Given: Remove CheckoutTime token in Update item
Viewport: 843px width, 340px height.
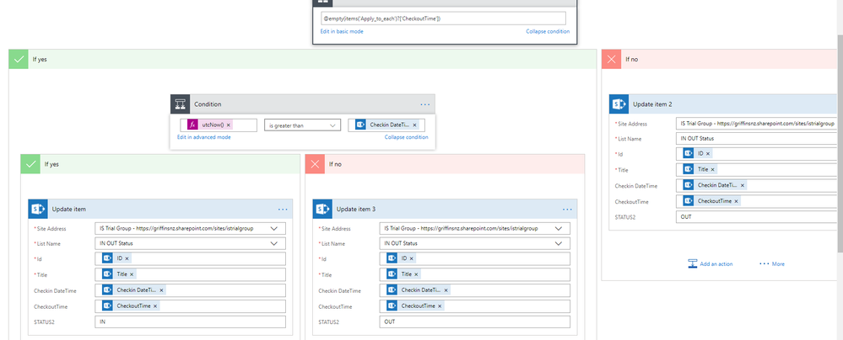Looking at the screenshot, I should pyautogui.click(x=155, y=306).
